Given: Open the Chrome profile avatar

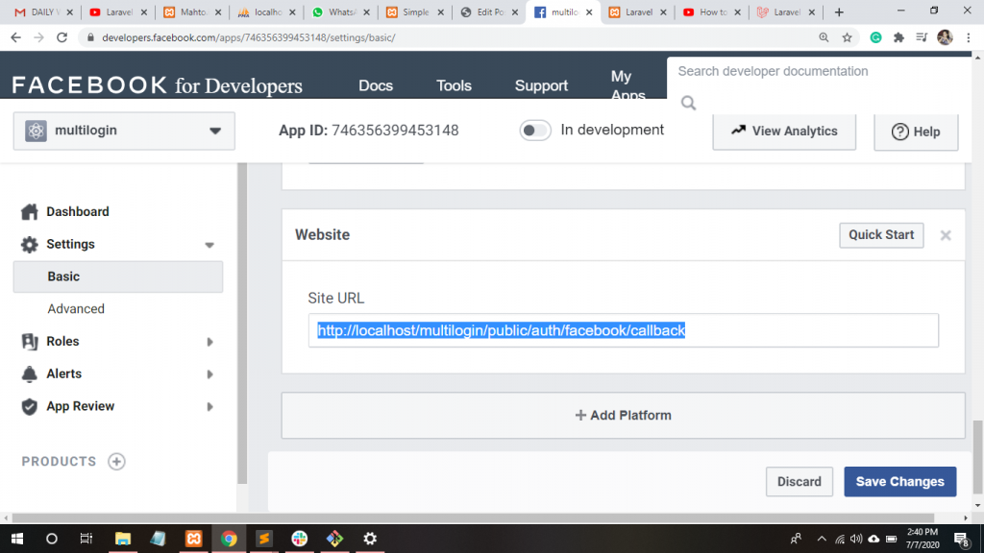Looking at the screenshot, I should (946, 37).
